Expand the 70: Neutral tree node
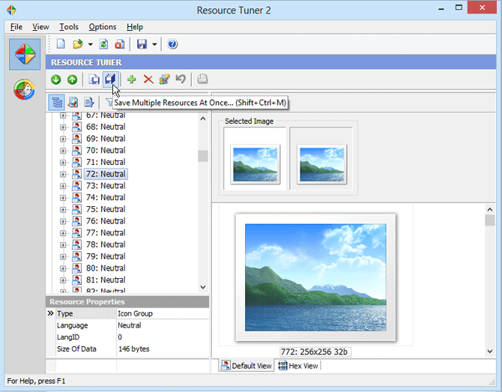This screenshot has width=502, height=392. tap(63, 151)
